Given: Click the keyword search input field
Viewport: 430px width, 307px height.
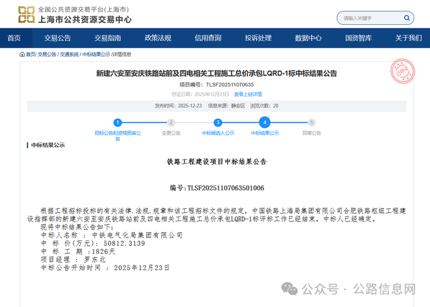Looking at the screenshot, I should 375,16.
